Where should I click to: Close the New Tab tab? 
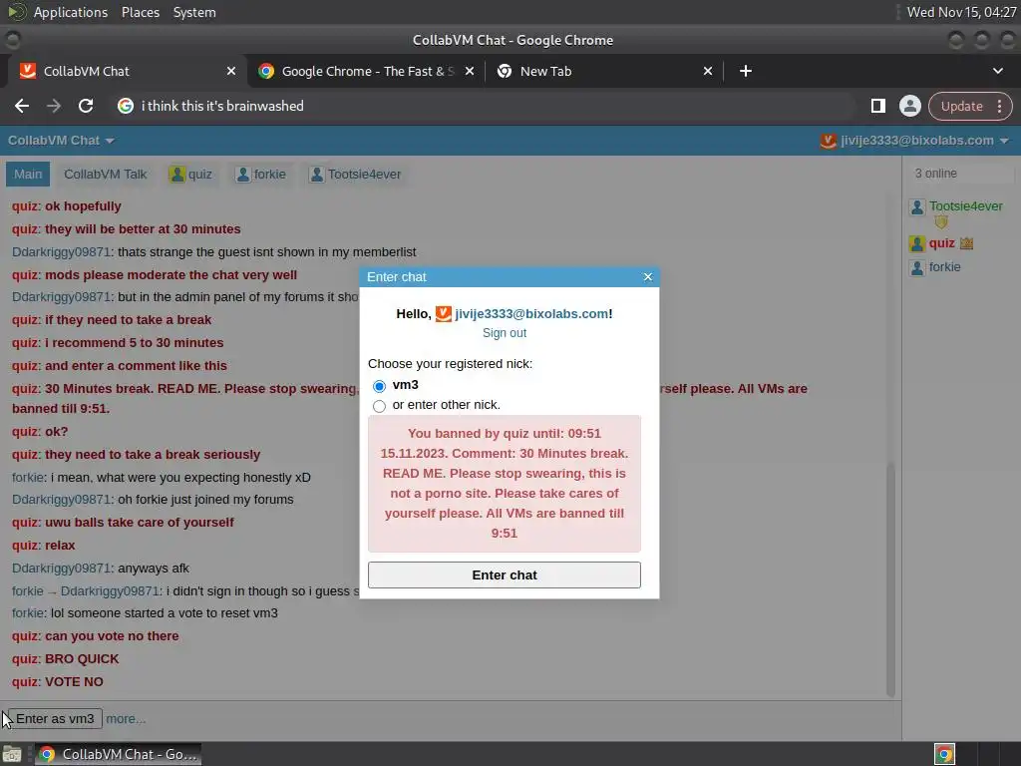tap(708, 71)
